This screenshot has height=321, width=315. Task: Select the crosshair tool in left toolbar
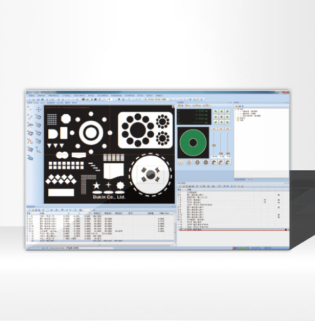[x=39, y=110]
